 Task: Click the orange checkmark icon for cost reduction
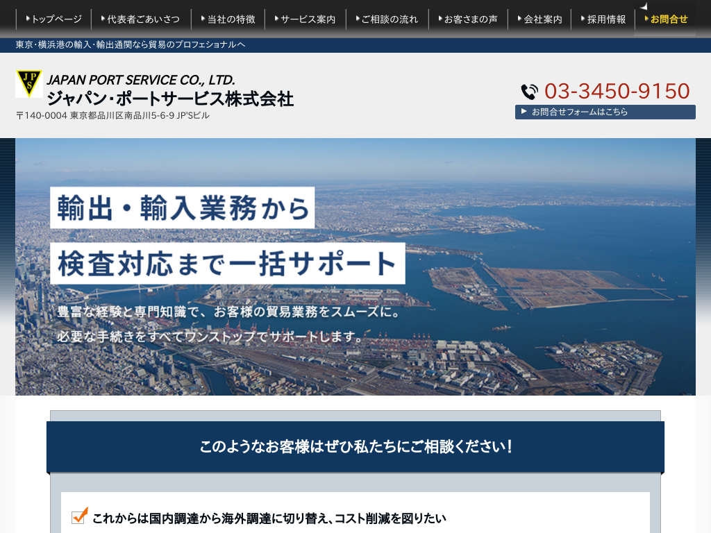(79, 516)
